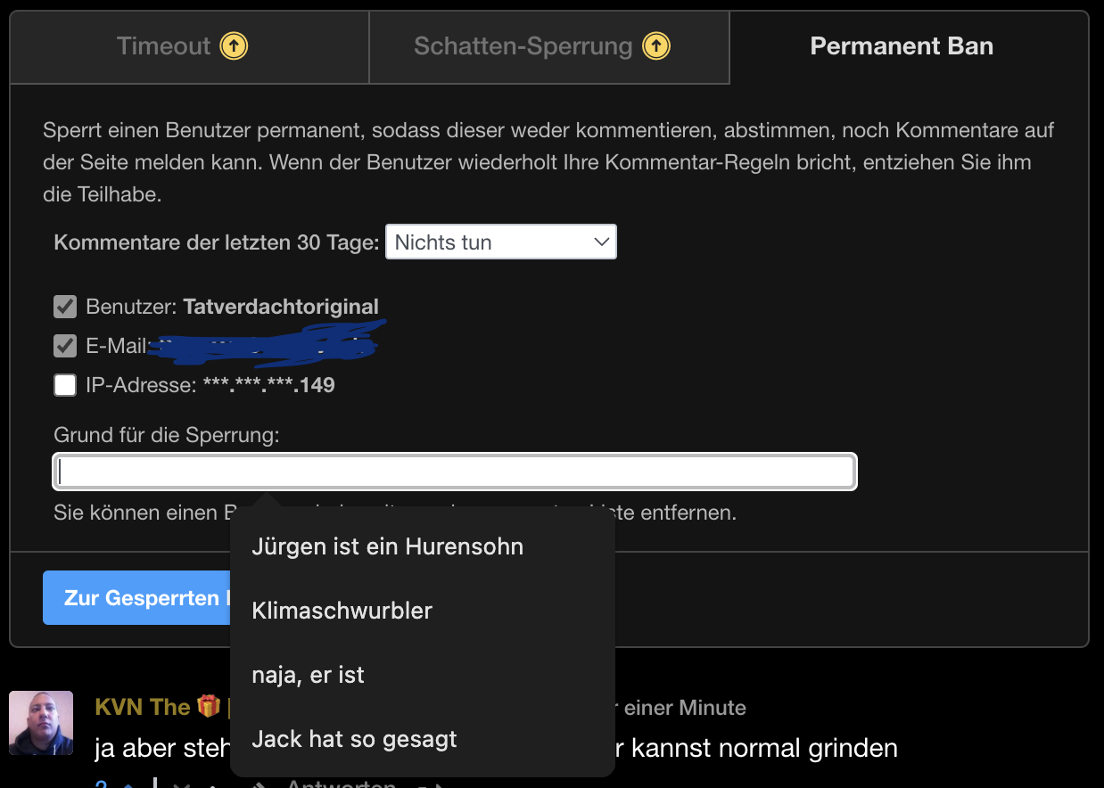This screenshot has height=788, width=1104.
Task: Toggle the Benutzer Tatverdachtoriginal checkbox
Action: [65, 307]
